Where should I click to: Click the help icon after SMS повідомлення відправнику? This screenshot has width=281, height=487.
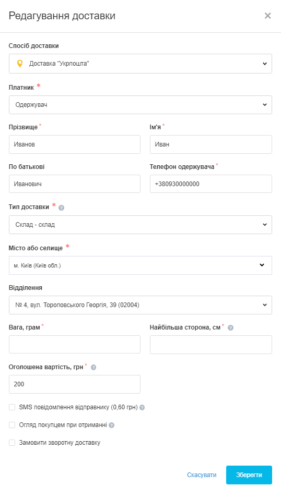142,408
